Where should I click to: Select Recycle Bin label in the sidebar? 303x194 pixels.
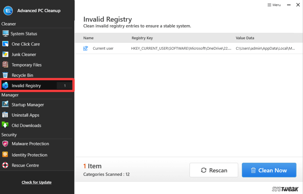tap(22, 75)
